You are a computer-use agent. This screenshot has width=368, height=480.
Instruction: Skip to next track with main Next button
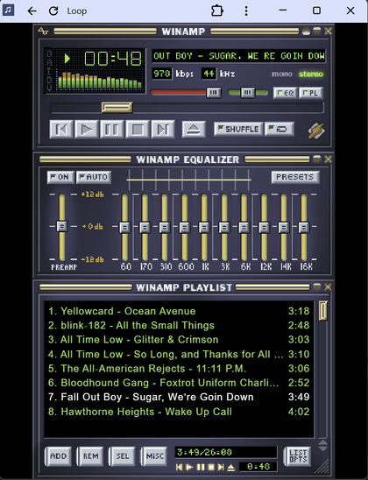[x=163, y=129]
